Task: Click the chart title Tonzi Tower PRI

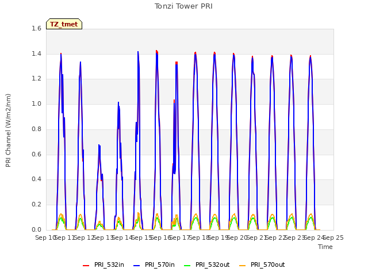Action: tap(183, 6)
